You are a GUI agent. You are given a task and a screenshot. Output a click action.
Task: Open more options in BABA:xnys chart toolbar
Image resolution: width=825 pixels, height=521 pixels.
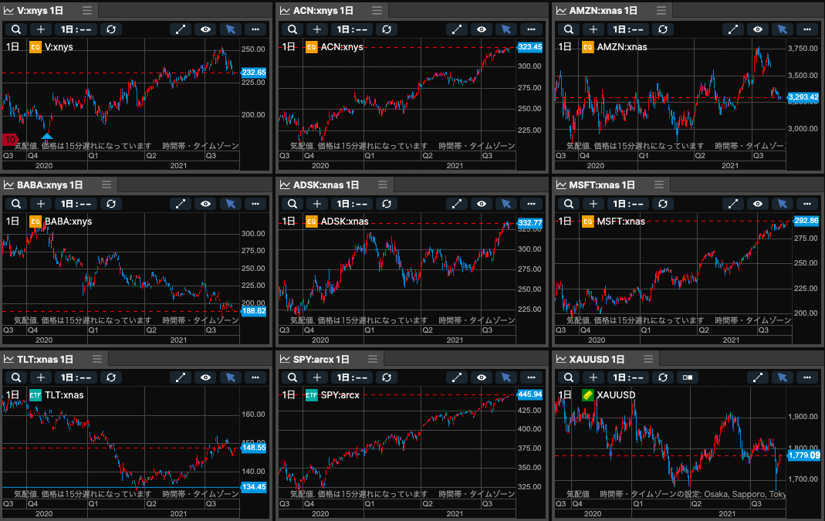tap(255, 204)
